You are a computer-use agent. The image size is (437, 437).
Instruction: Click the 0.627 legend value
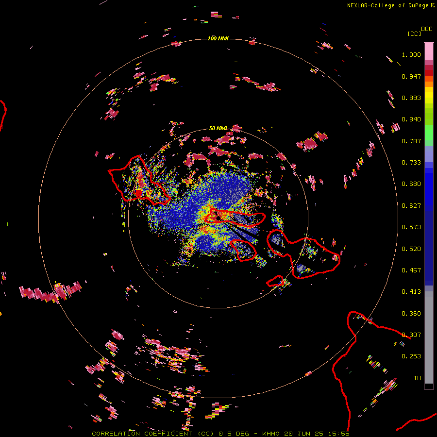tap(411, 206)
